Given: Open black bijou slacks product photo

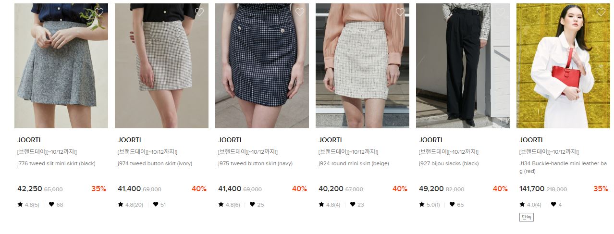Looking at the screenshot, I should [x=463, y=66].
